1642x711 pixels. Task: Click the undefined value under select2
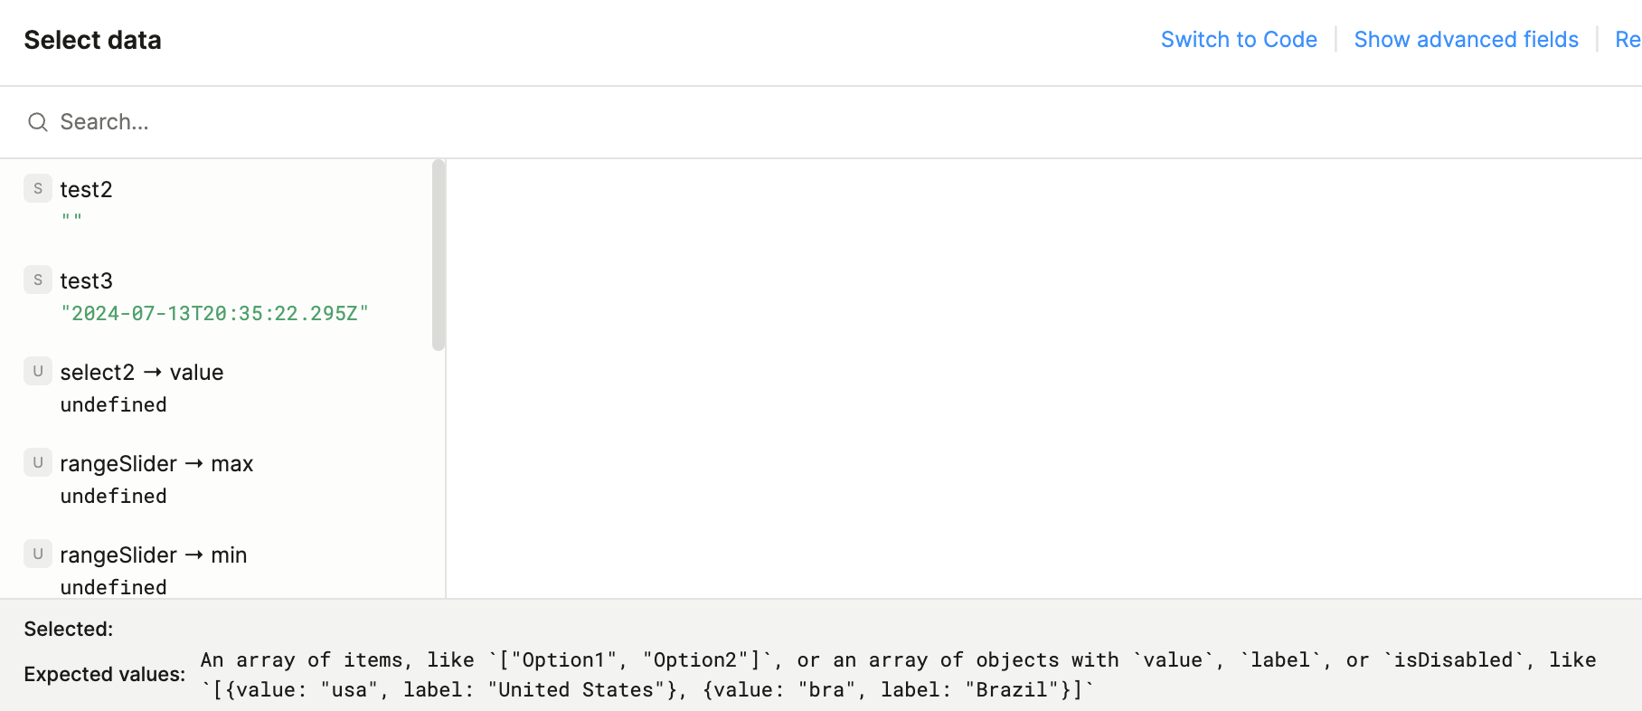(x=114, y=405)
